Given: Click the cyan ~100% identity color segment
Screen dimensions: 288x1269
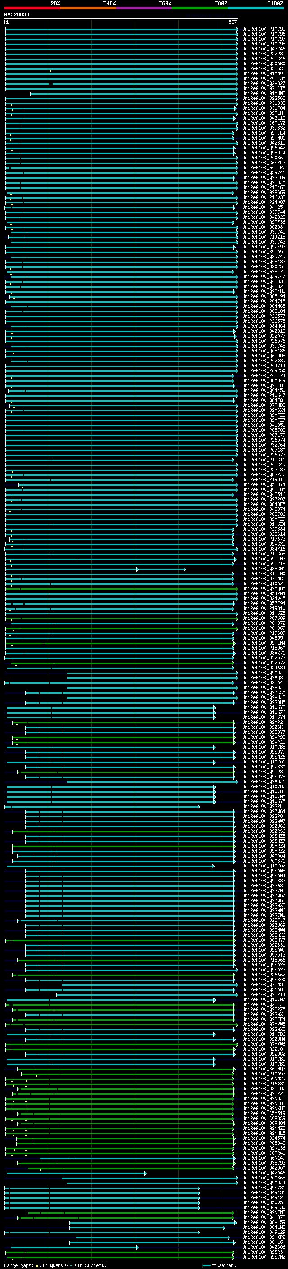Looking at the screenshot, I should pos(256,9).
